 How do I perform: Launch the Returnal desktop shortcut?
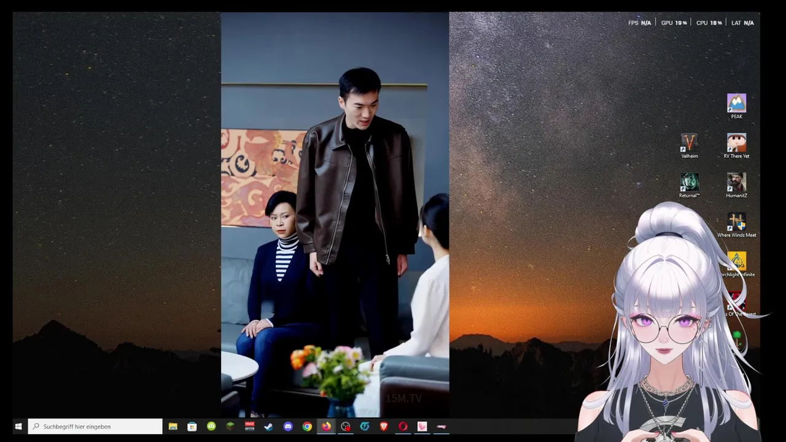689,185
